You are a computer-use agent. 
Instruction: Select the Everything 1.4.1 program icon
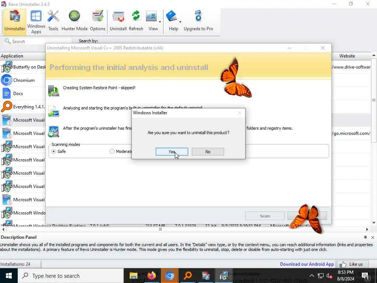point(7,106)
